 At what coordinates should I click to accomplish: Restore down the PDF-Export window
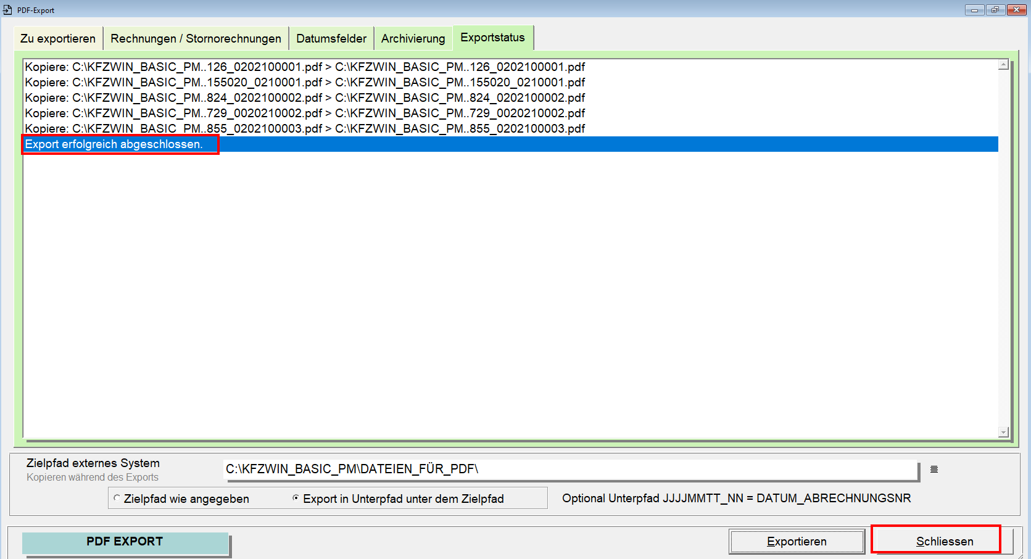tap(995, 10)
